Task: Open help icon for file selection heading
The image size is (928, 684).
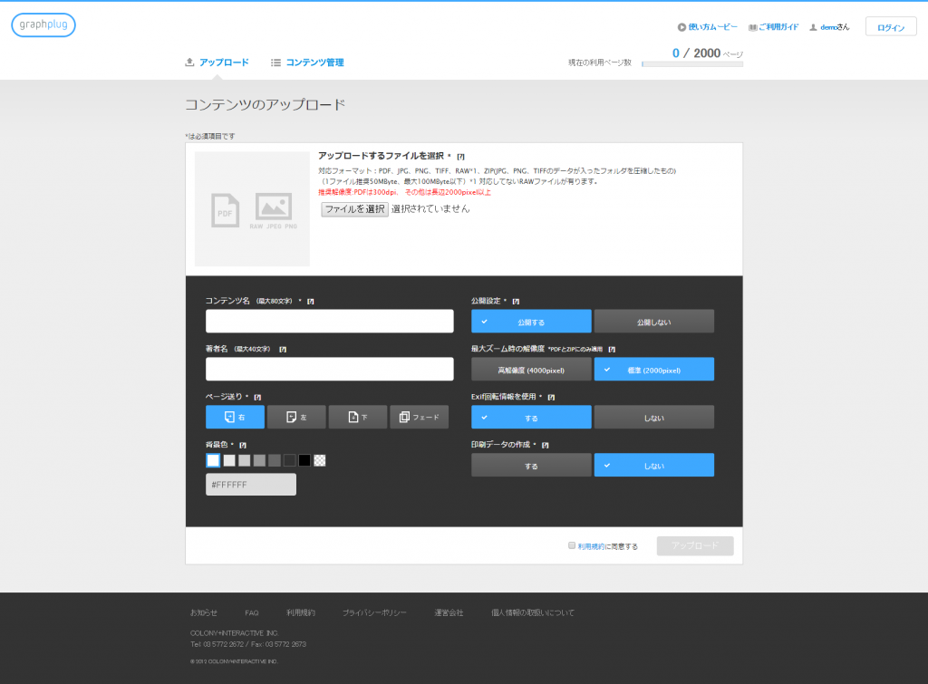Action: click(x=460, y=157)
